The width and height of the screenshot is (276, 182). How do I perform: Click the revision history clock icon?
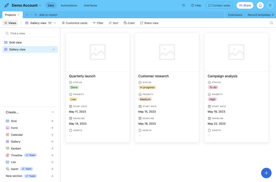click(x=183, y=5)
